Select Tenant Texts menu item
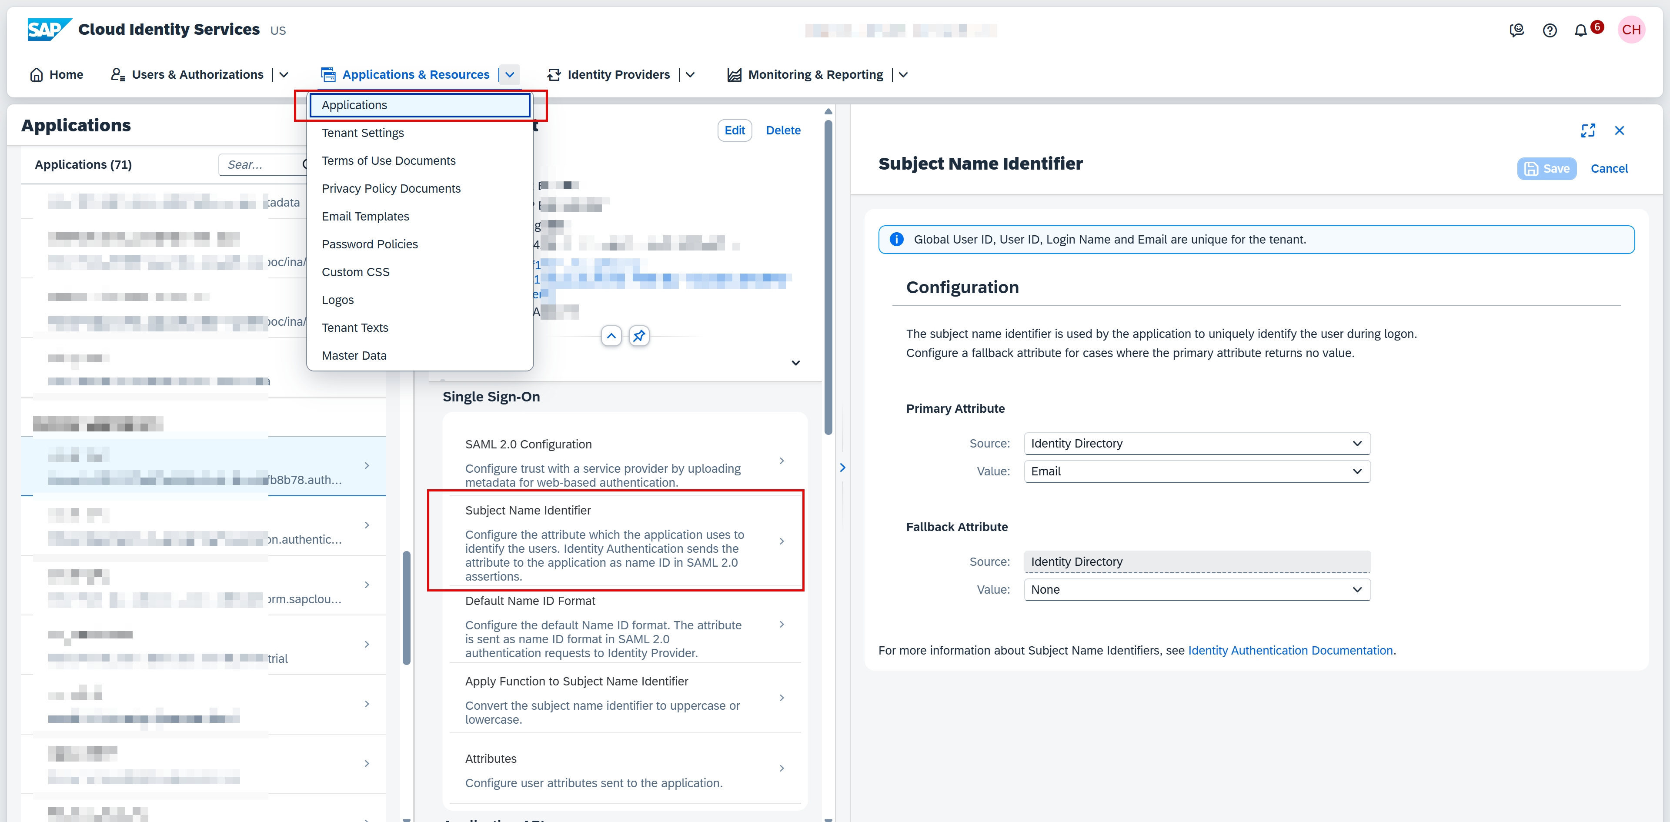 (419, 328)
